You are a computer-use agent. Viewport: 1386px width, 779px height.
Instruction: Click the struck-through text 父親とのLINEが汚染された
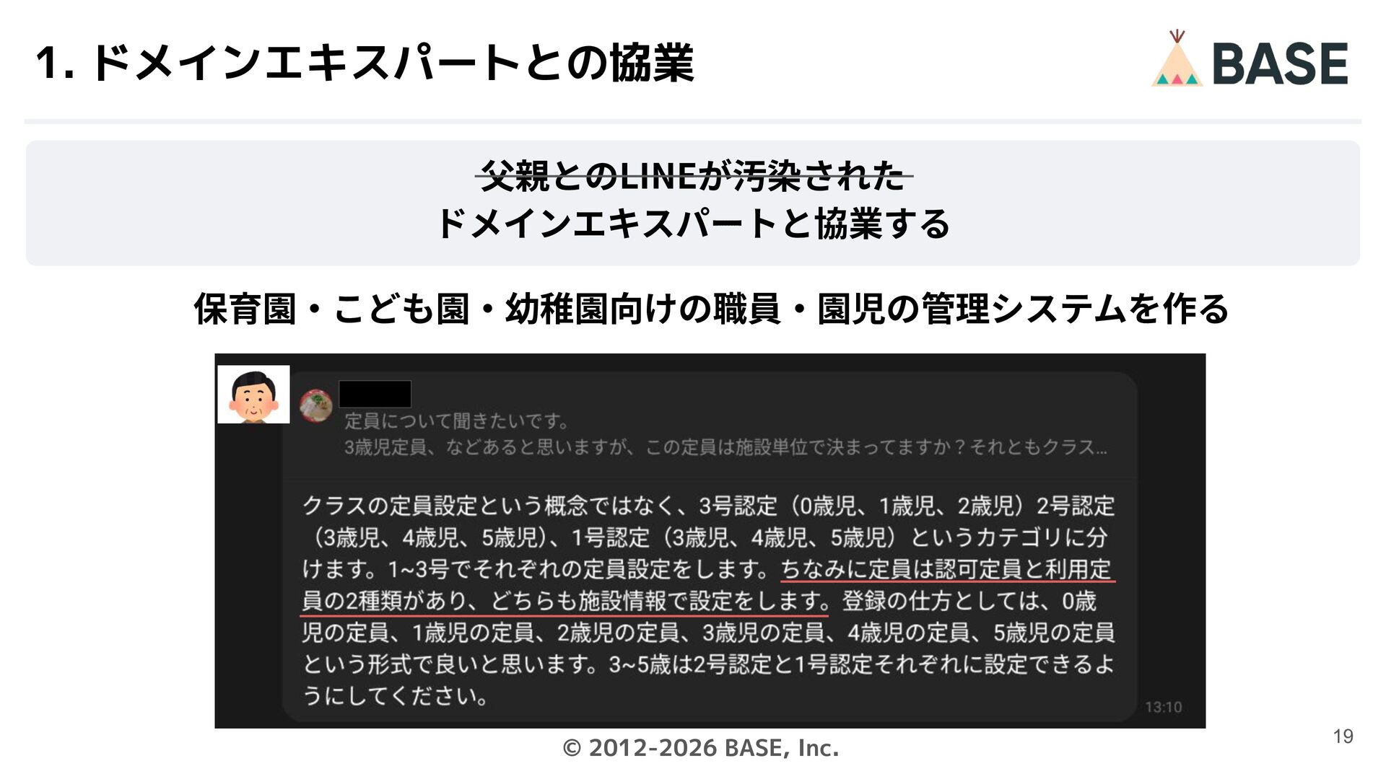coord(693,175)
